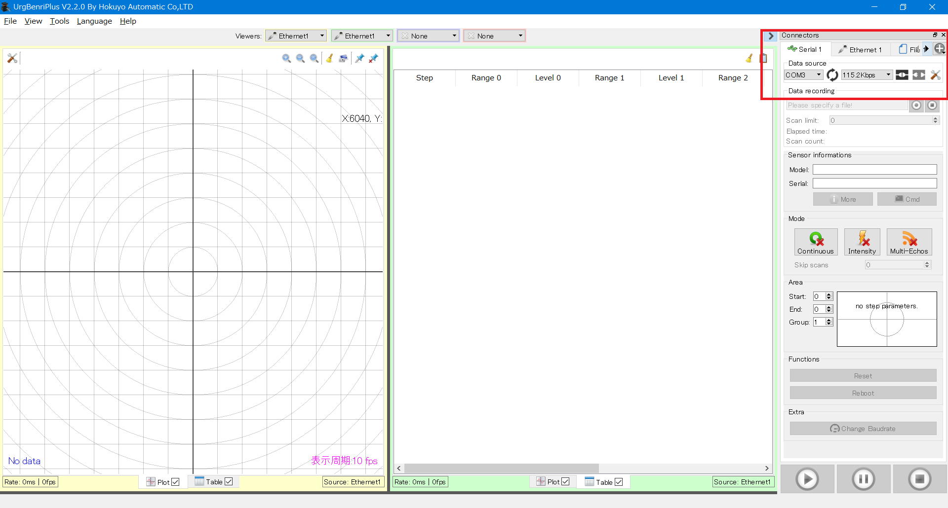
Task: Open first Viewers dropdown showing Ethernet1
Action: (x=296, y=36)
